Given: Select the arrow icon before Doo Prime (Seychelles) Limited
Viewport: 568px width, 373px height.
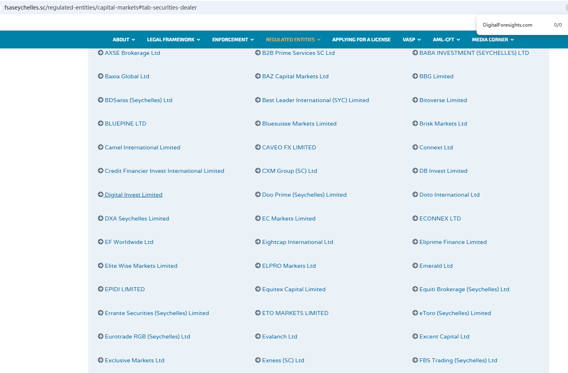Looking at the screenshot, I should point(258,194).
